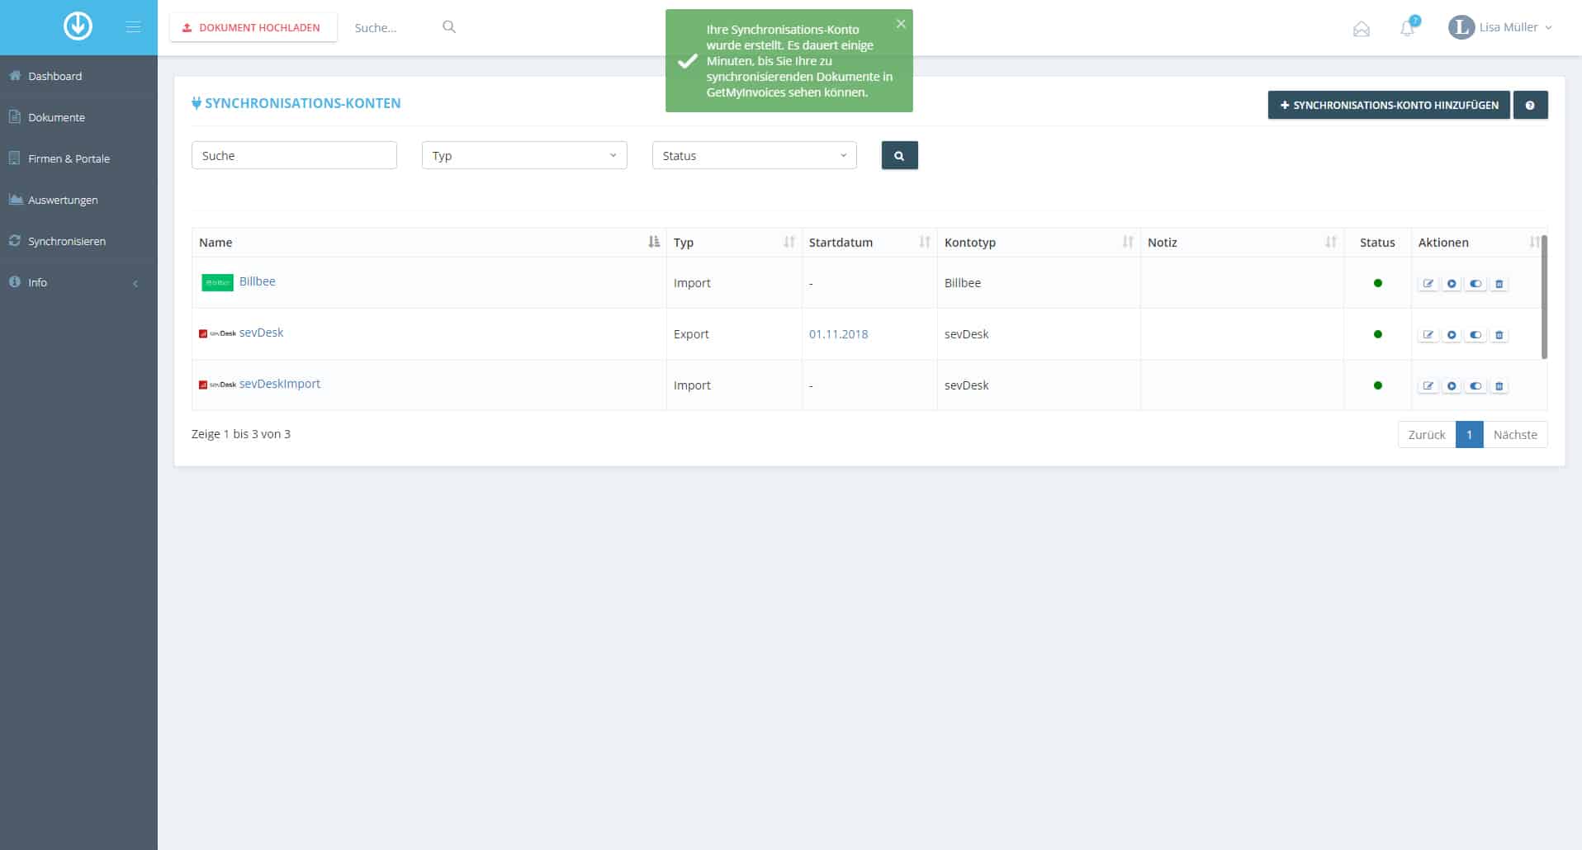Open the Billbee account link
This screenshot has width=1582, height=850.
[258, 281]
